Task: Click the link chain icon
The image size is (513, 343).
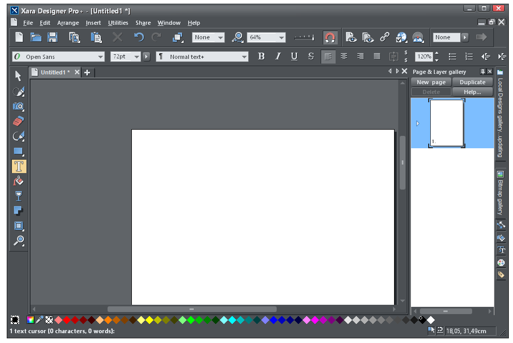Action: (x=385, y=37)
